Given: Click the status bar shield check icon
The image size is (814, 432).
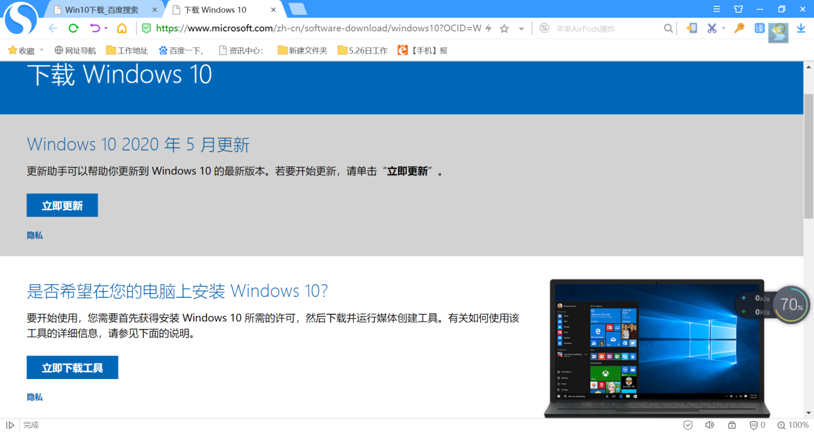Looking at the screenshot, I should click(688, 425).
